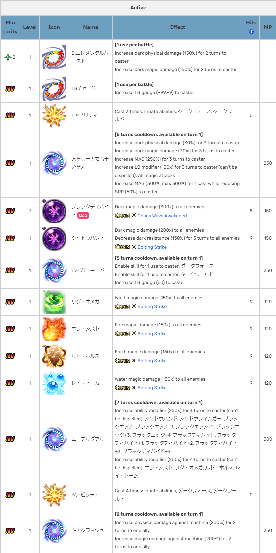Click the エーテルダブル swirl icon
The image size is (276, 553).
click(54, 439)
